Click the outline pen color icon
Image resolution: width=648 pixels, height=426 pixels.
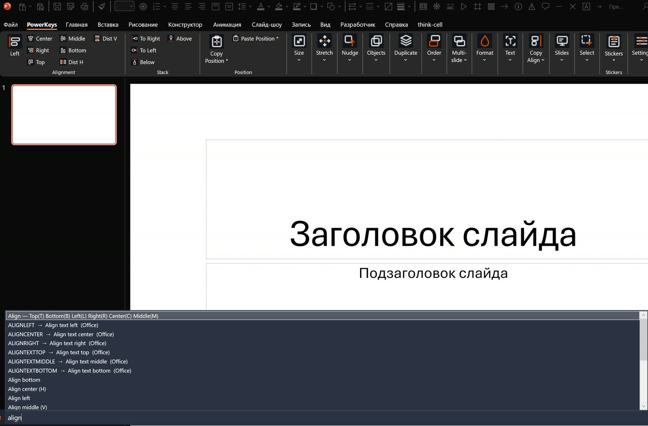point(297,6)
